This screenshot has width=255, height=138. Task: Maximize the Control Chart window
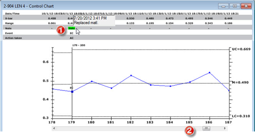(235, 6)
